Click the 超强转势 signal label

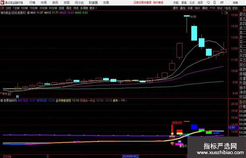[177, 123]
